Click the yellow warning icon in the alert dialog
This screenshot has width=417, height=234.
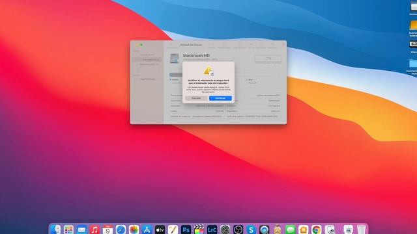tap(208, 71)
